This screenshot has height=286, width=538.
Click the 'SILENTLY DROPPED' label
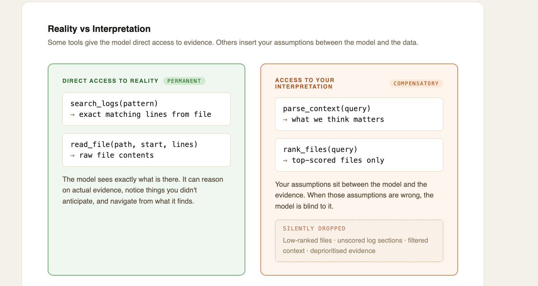click(314, 228)
